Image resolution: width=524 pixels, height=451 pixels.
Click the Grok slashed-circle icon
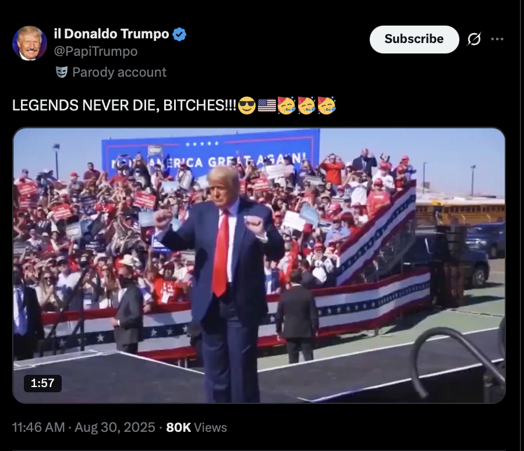[x=474, y=39]
